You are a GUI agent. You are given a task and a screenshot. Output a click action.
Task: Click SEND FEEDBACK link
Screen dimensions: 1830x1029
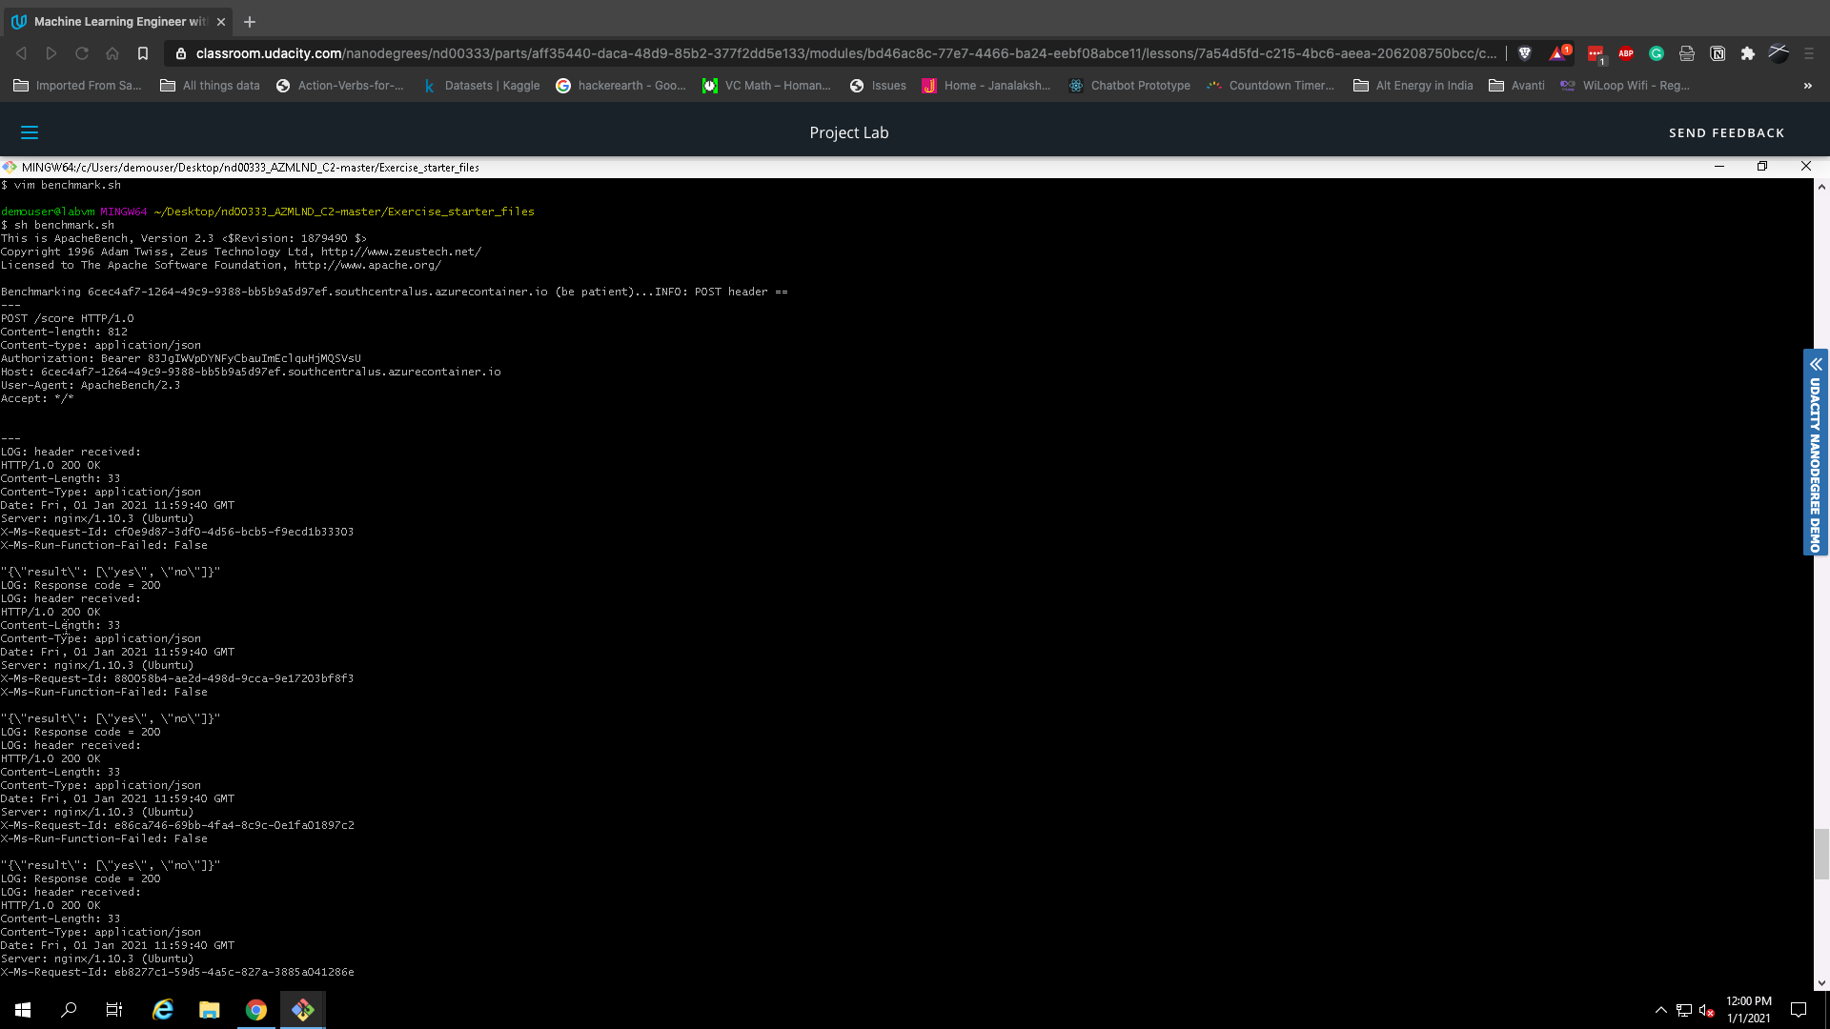point(1726,132)
